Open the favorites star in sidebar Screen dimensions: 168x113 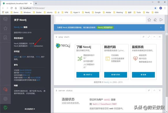coord(5,28)
